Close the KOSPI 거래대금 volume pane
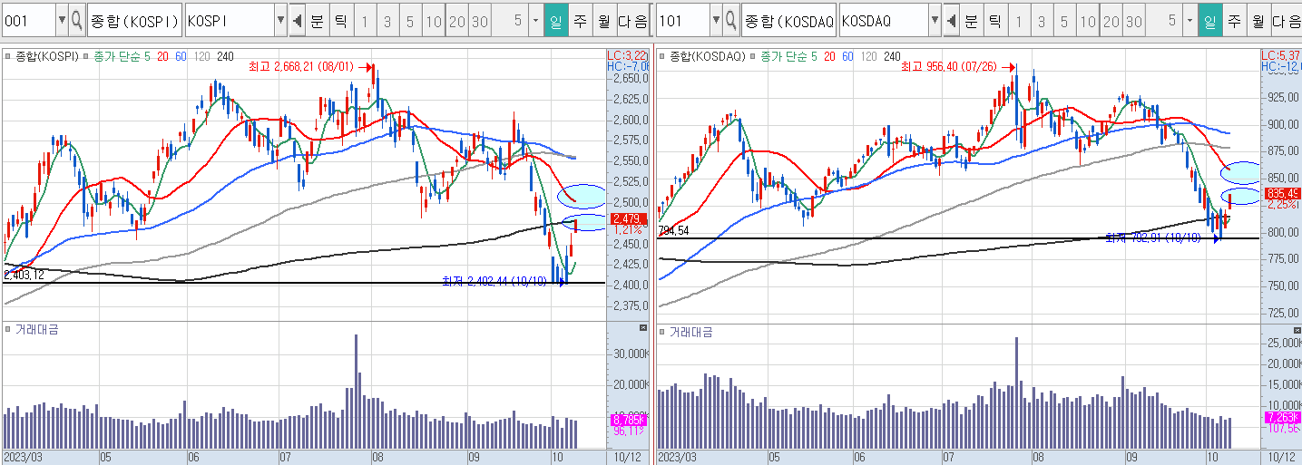Image resolution: width=1302 pixels, height=465 pixels. 643,327
